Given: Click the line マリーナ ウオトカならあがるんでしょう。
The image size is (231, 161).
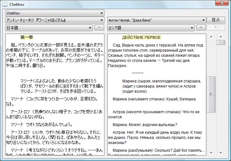Looking at the screenshot, I should [41, 125].
